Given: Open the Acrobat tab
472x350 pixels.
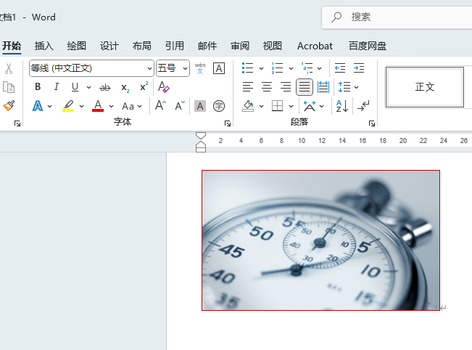Looking at the screenshot, I should (315, 46).
